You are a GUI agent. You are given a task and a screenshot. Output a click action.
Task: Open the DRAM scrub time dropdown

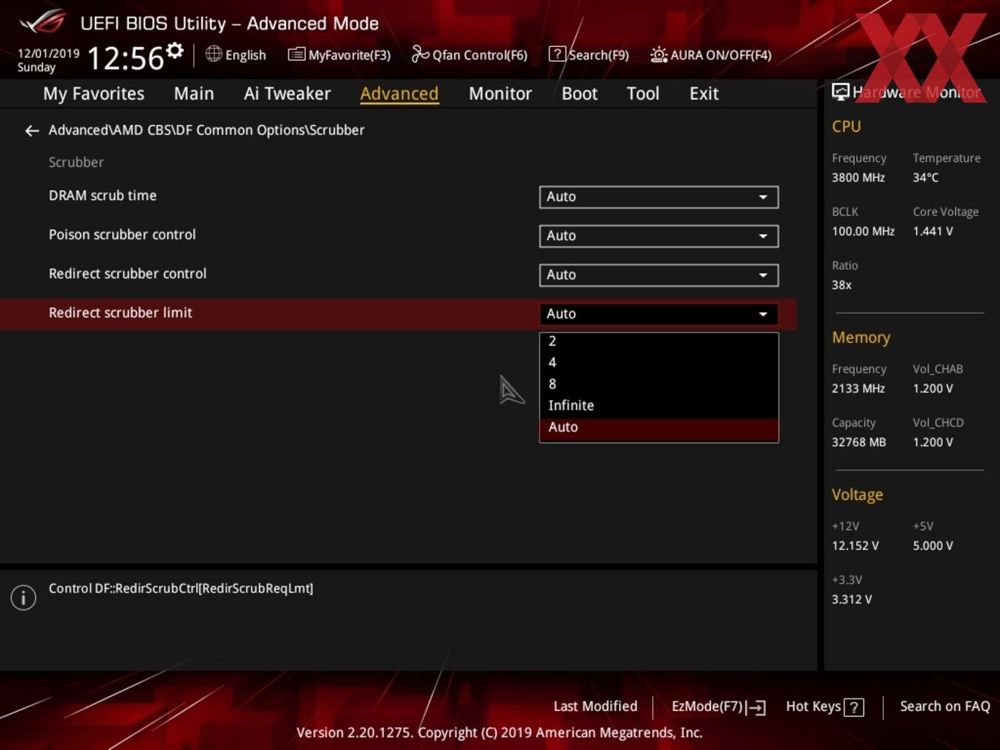pyautogui.click(x=659, y=197)
